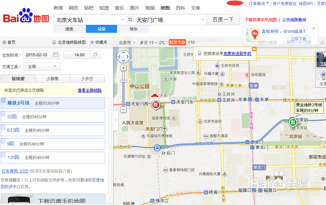Image resolution: width=326 pixels, height=205 pixels.
Task: Open 北京地铁路线图 subway map
Action: click(x=69, y=42)
